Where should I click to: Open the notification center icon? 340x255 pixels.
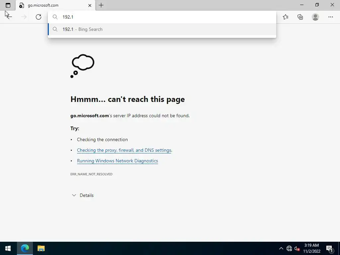[x=329, y=248]
